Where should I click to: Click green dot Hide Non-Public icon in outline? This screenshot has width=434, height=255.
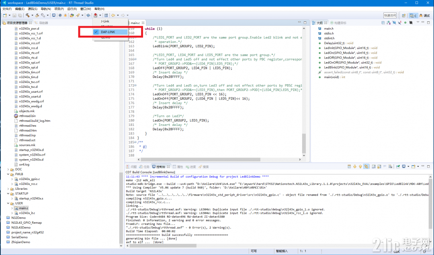point(405,23)
